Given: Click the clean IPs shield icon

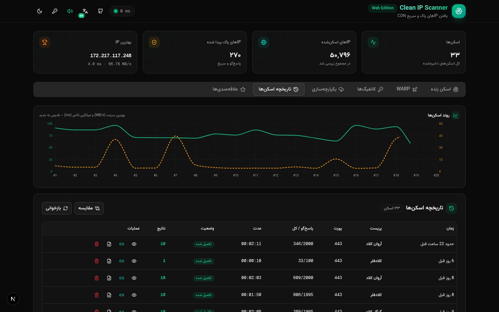Looking at the screenshot, I should tap(154, 42).
